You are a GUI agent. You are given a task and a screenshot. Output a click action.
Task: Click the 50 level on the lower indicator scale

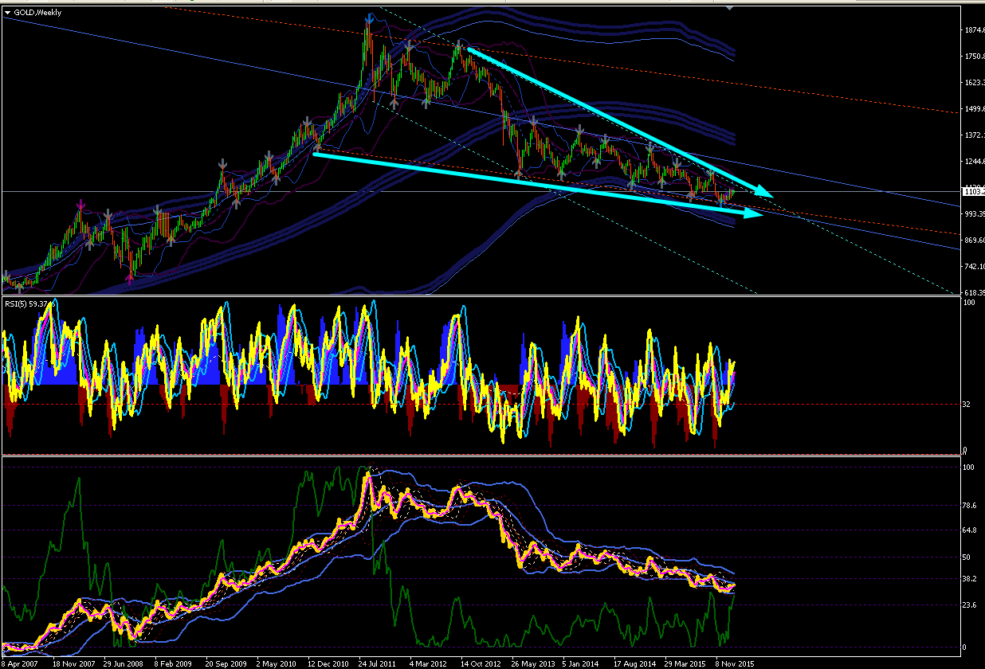967,557
